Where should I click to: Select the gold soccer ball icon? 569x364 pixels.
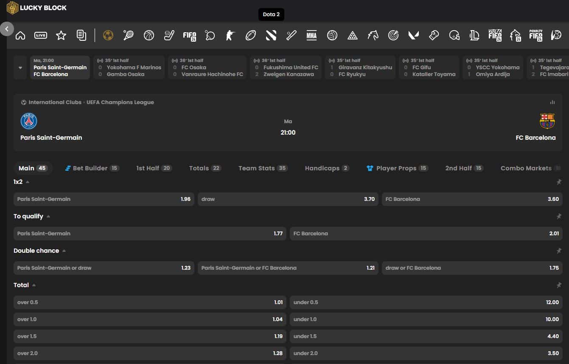point(108,36)
